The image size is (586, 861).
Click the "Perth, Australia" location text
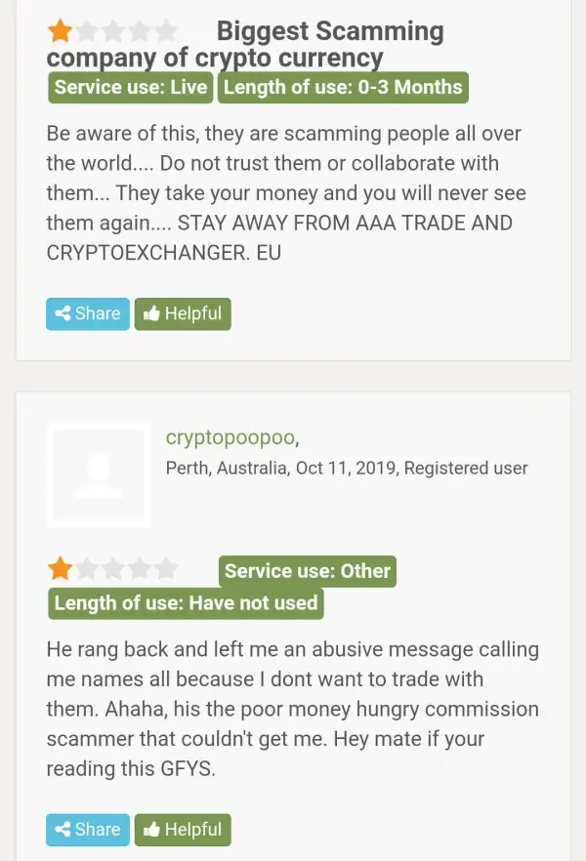[x=227, y=469]
